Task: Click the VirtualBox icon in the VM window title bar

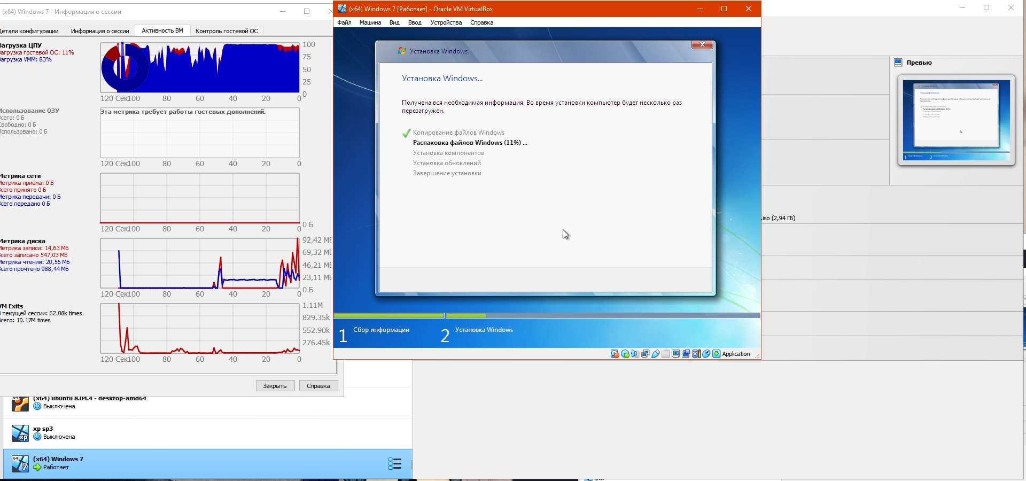Action: 342,9
